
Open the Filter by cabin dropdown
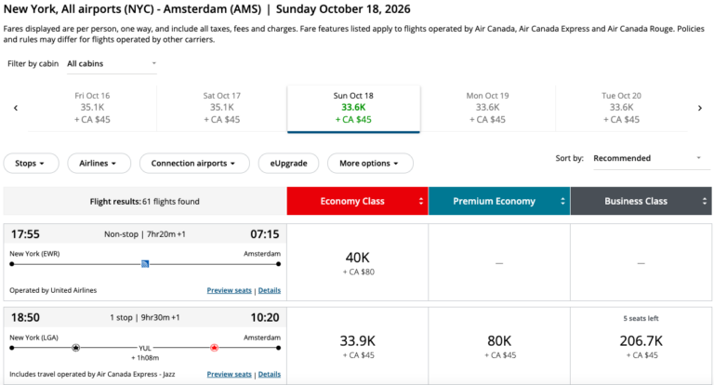coord(112,64)
